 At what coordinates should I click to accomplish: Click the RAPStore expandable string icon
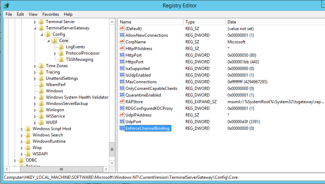(122, 102)
